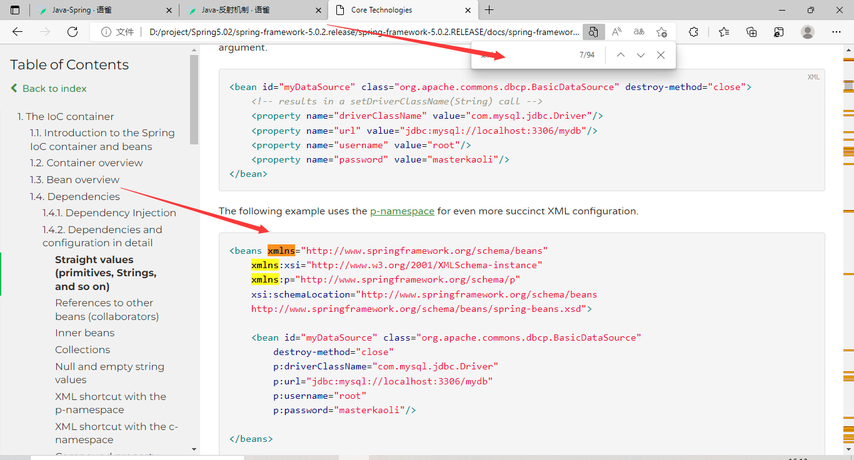Image resolution: width=854 pixels, height=460 pixels.
Task: Open 1. The IoC container section
Action: (x=66, y=116)
